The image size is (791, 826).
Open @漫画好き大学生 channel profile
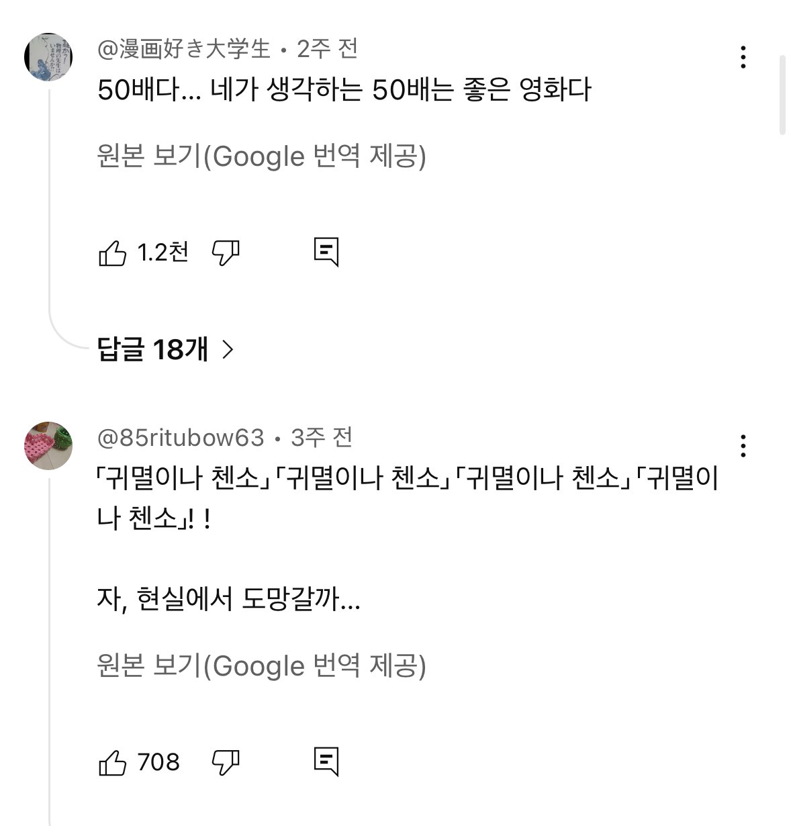click(184, 48)
